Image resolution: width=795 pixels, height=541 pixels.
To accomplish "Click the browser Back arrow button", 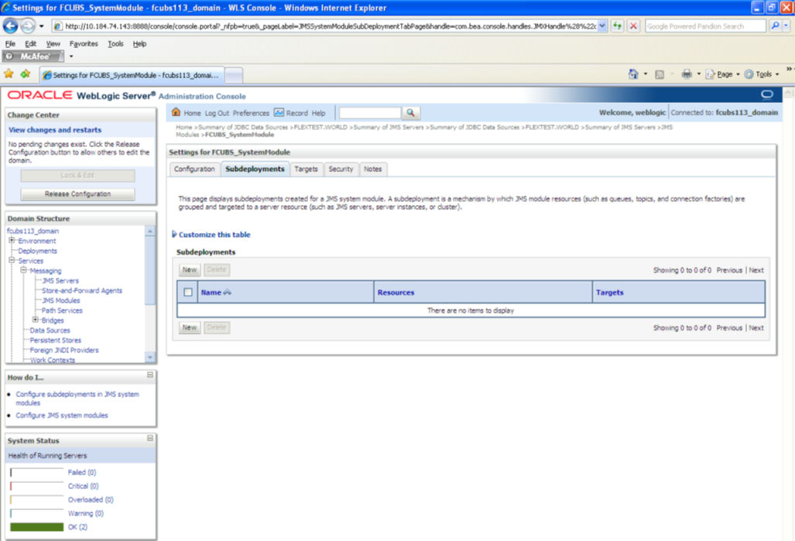I will [x=11, y=26].
